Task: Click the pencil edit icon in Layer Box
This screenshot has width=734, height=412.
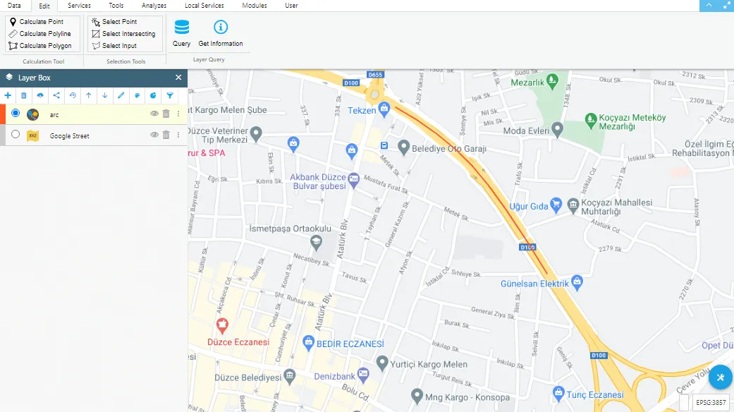Action: pyautogui.click(x=121, y=95)
